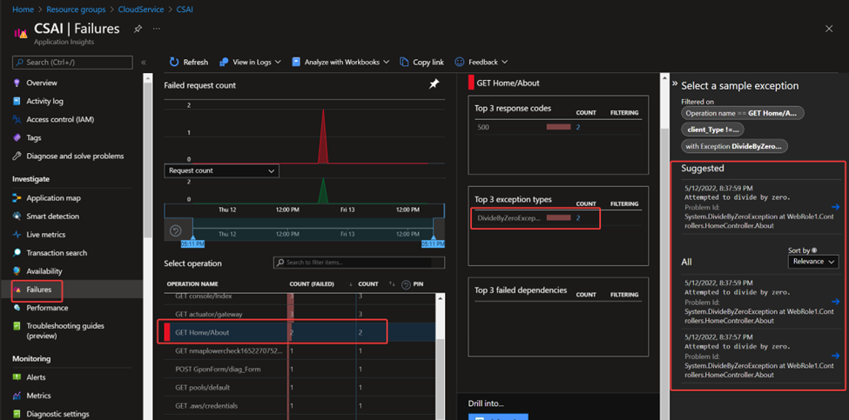The image size is (849, 420).
Task: Reset the time range selection icon
Action: pos(175,230)
